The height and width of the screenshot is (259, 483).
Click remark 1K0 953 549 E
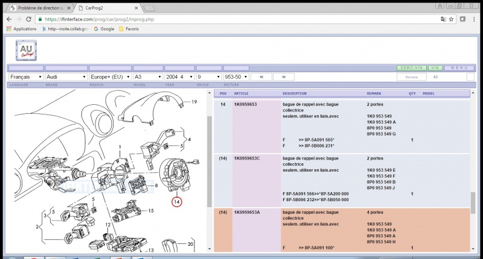click(x=381, y=170)
